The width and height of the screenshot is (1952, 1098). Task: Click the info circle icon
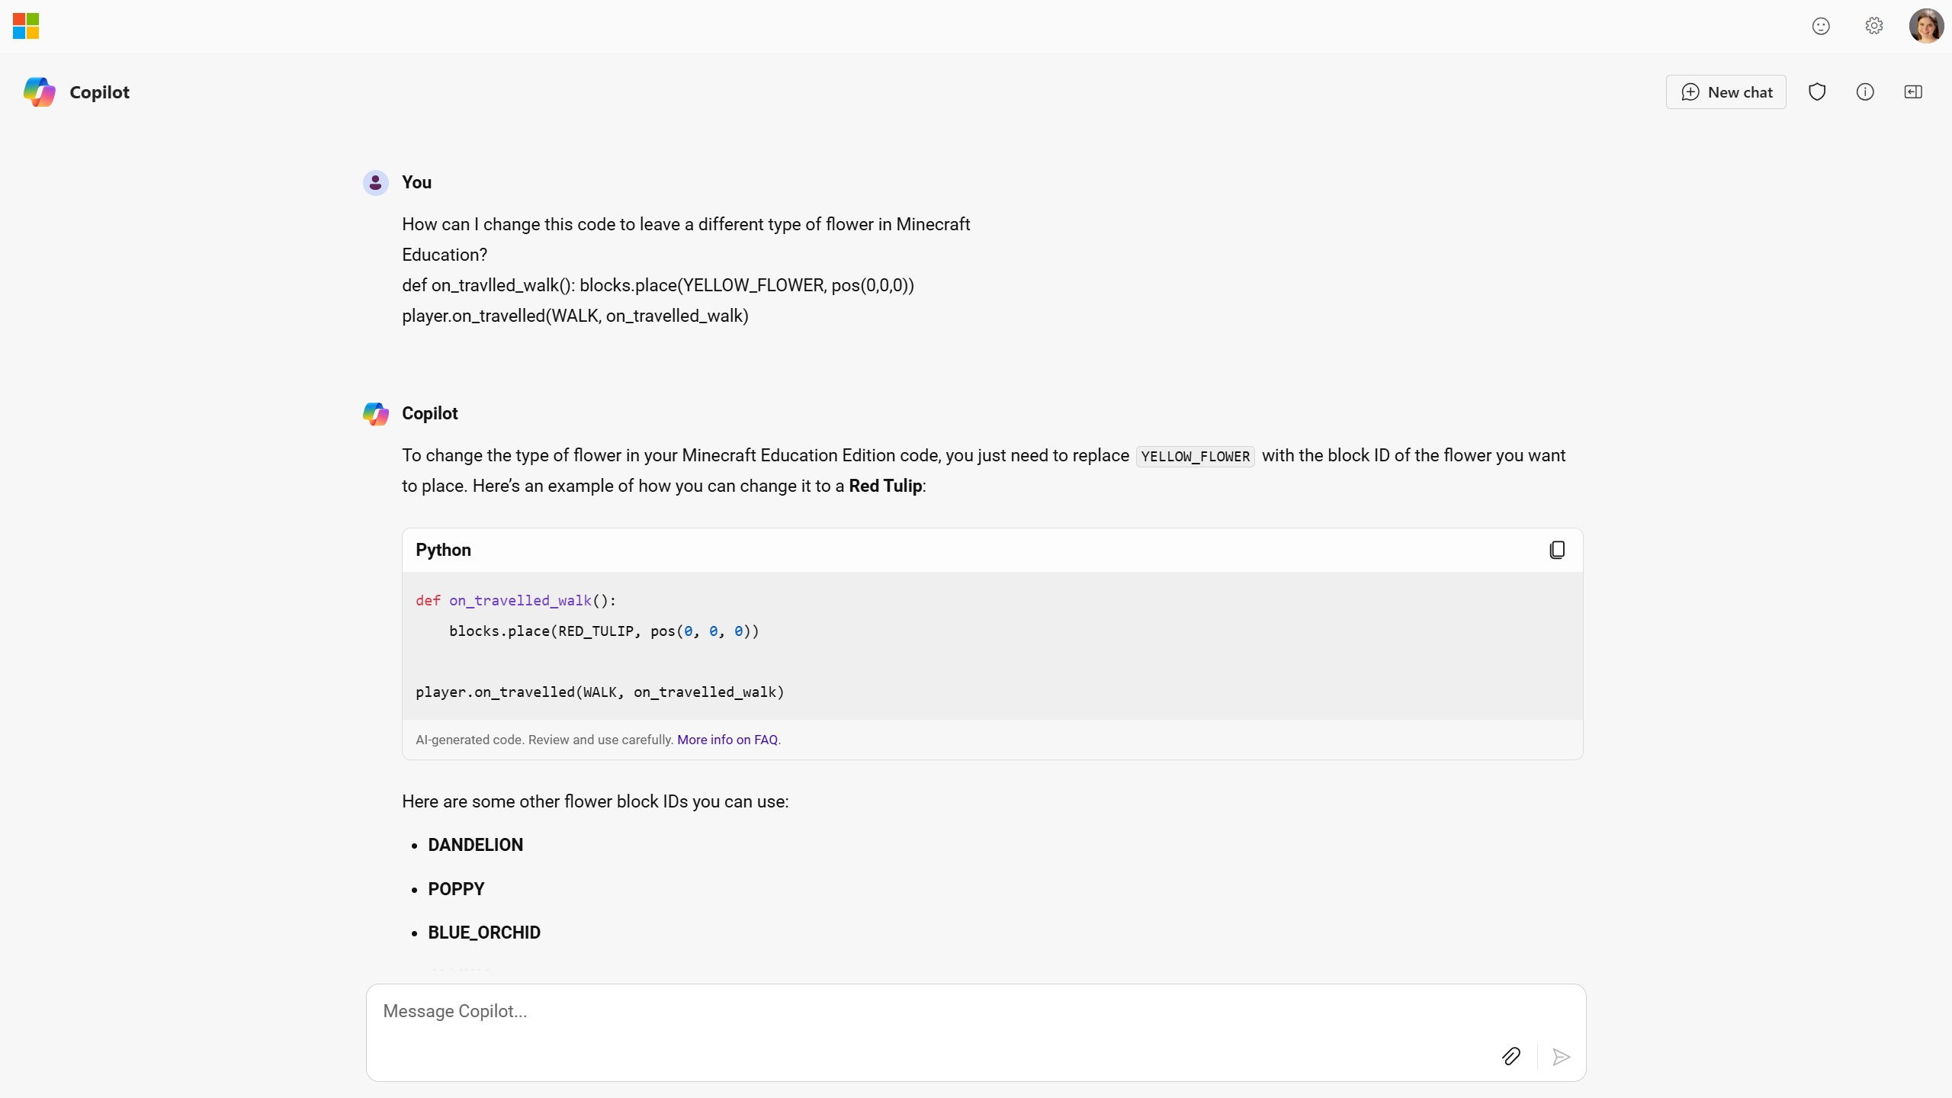(x=1865, y=92)
